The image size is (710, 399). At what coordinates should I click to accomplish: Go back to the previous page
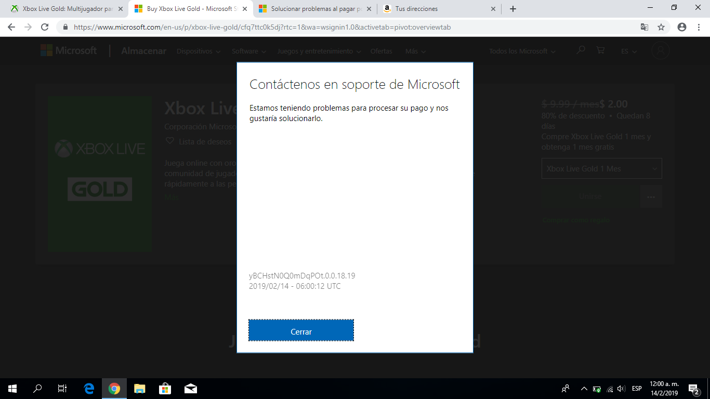click(x=11, y=27)
